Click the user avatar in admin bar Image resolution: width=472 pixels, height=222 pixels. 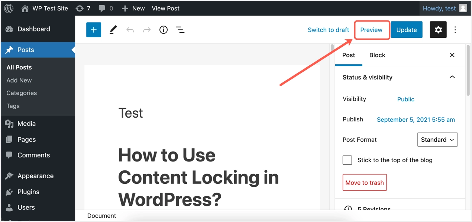[463, 8]
